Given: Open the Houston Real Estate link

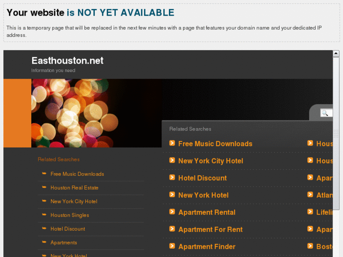Looking at the screenshot, I should click(x=75, y=188).
